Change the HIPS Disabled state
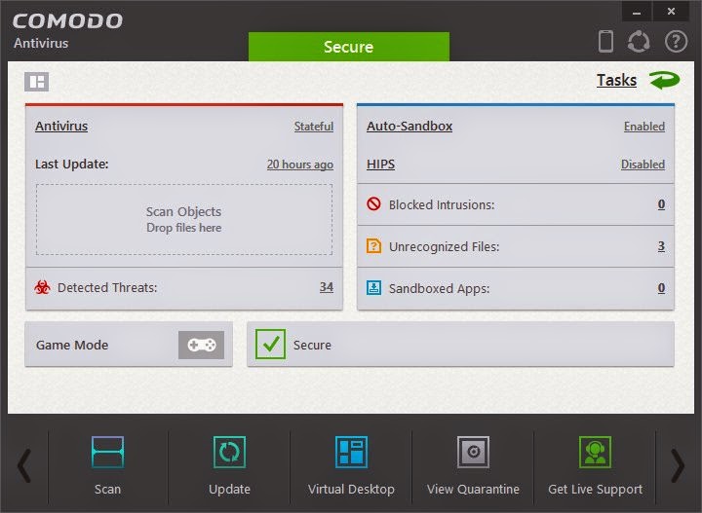Screen dimensions: 702x513 tap(643, 165)
